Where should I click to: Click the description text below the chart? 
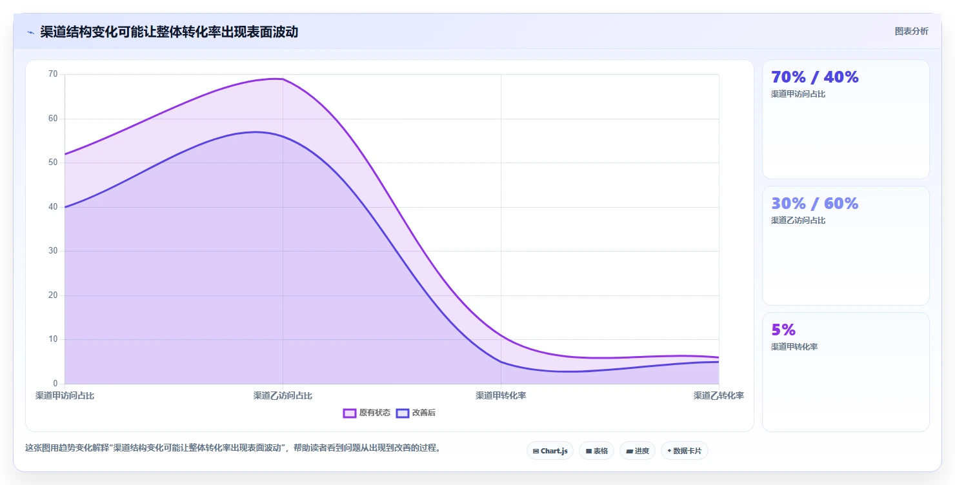tap(232, 448)
